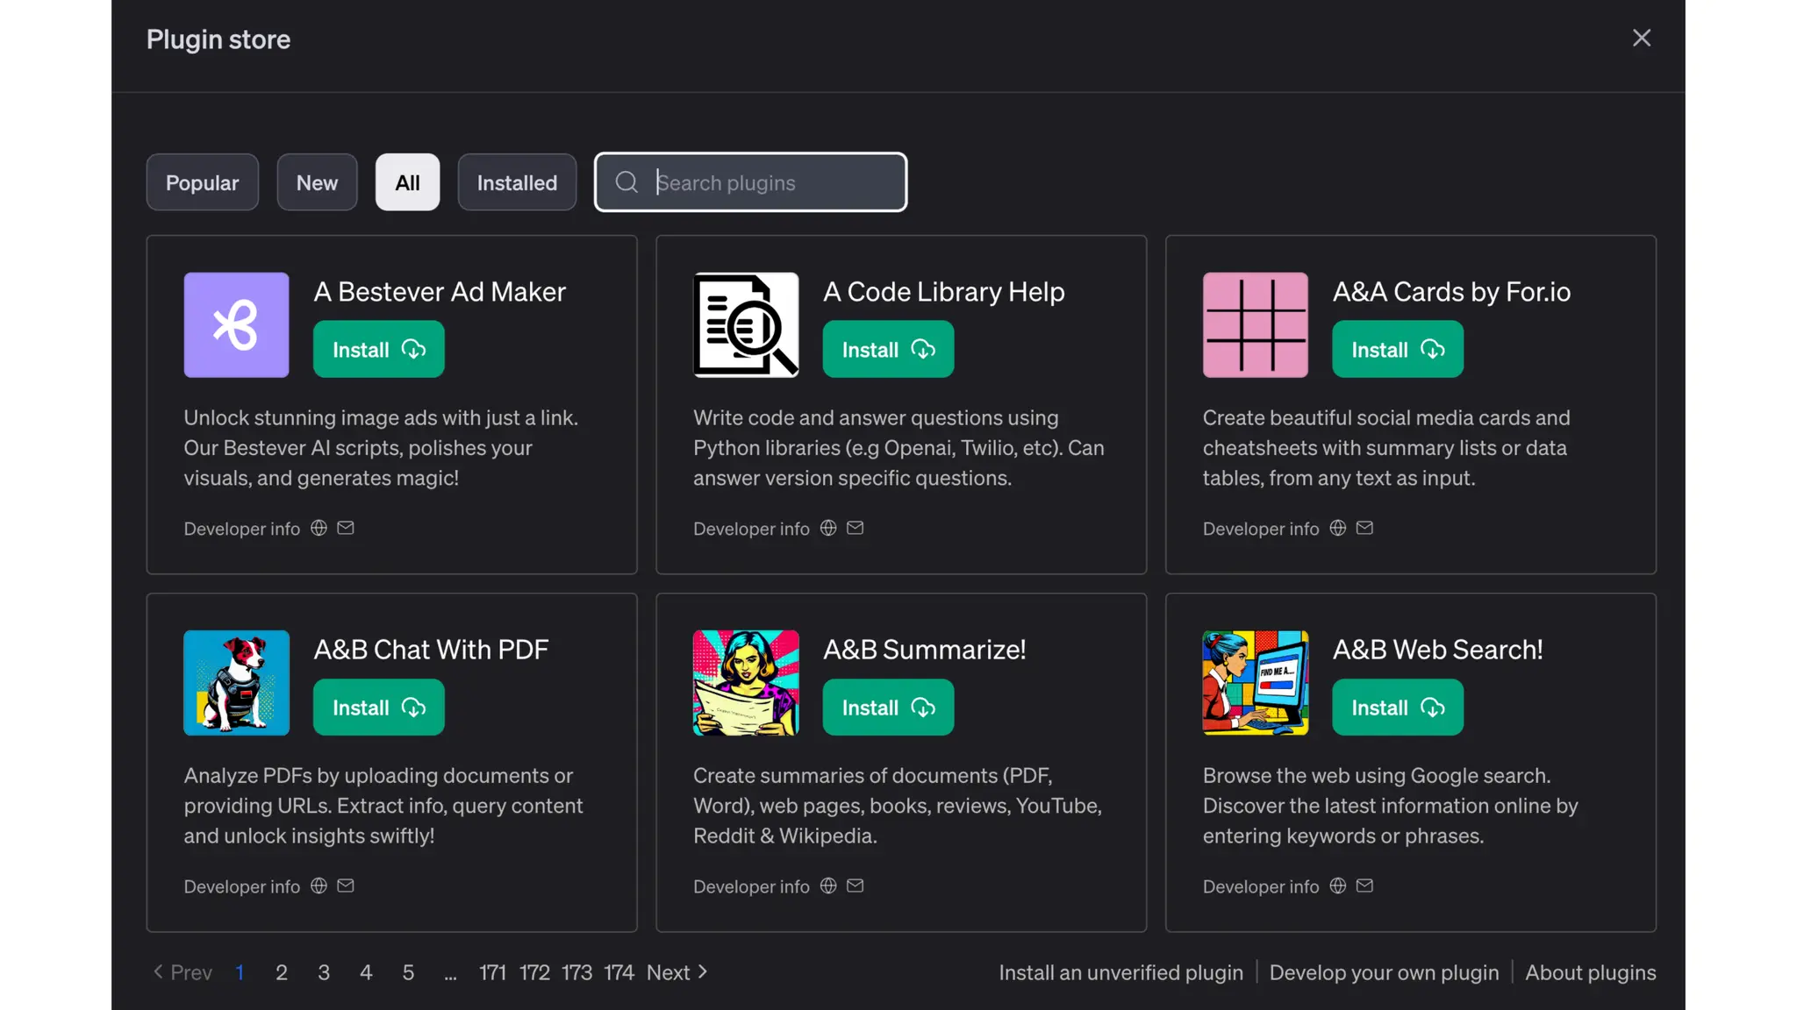Image resolution: width=1797 pixels, height=1010 pixels.
Task: Show the Installed plugins tab
Action: tap(517, 182)
